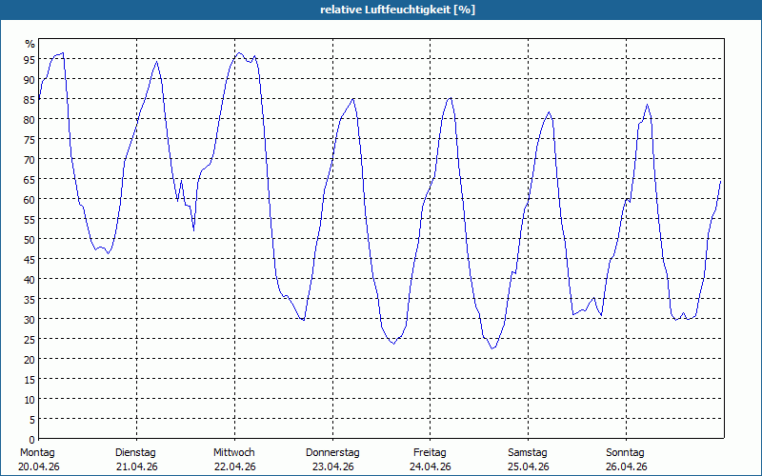Select the y-axis value '30'
Screen dimensions: 762x476
tap(30, 320)
